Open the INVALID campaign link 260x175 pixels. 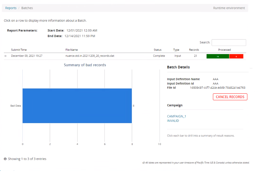(x=173, y=121)
